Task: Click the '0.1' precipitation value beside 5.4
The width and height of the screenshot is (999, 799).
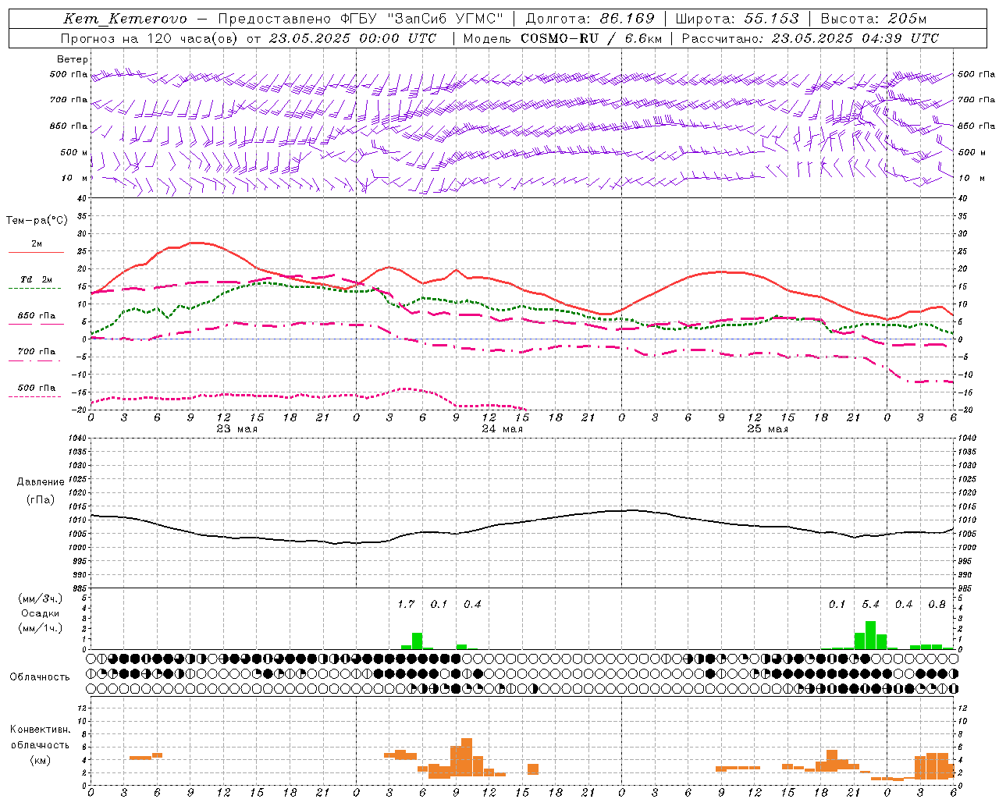Action: click(x=837, y=605)
